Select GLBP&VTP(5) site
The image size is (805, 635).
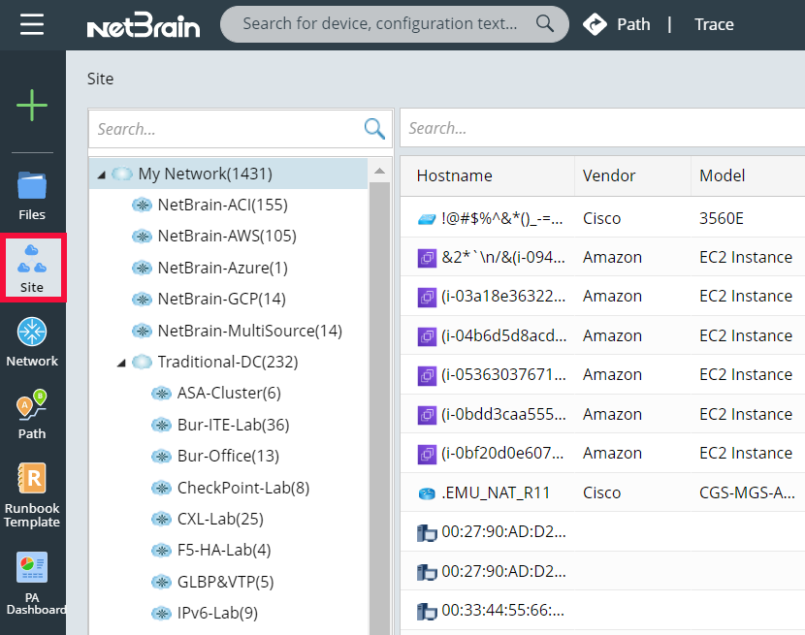225,582
